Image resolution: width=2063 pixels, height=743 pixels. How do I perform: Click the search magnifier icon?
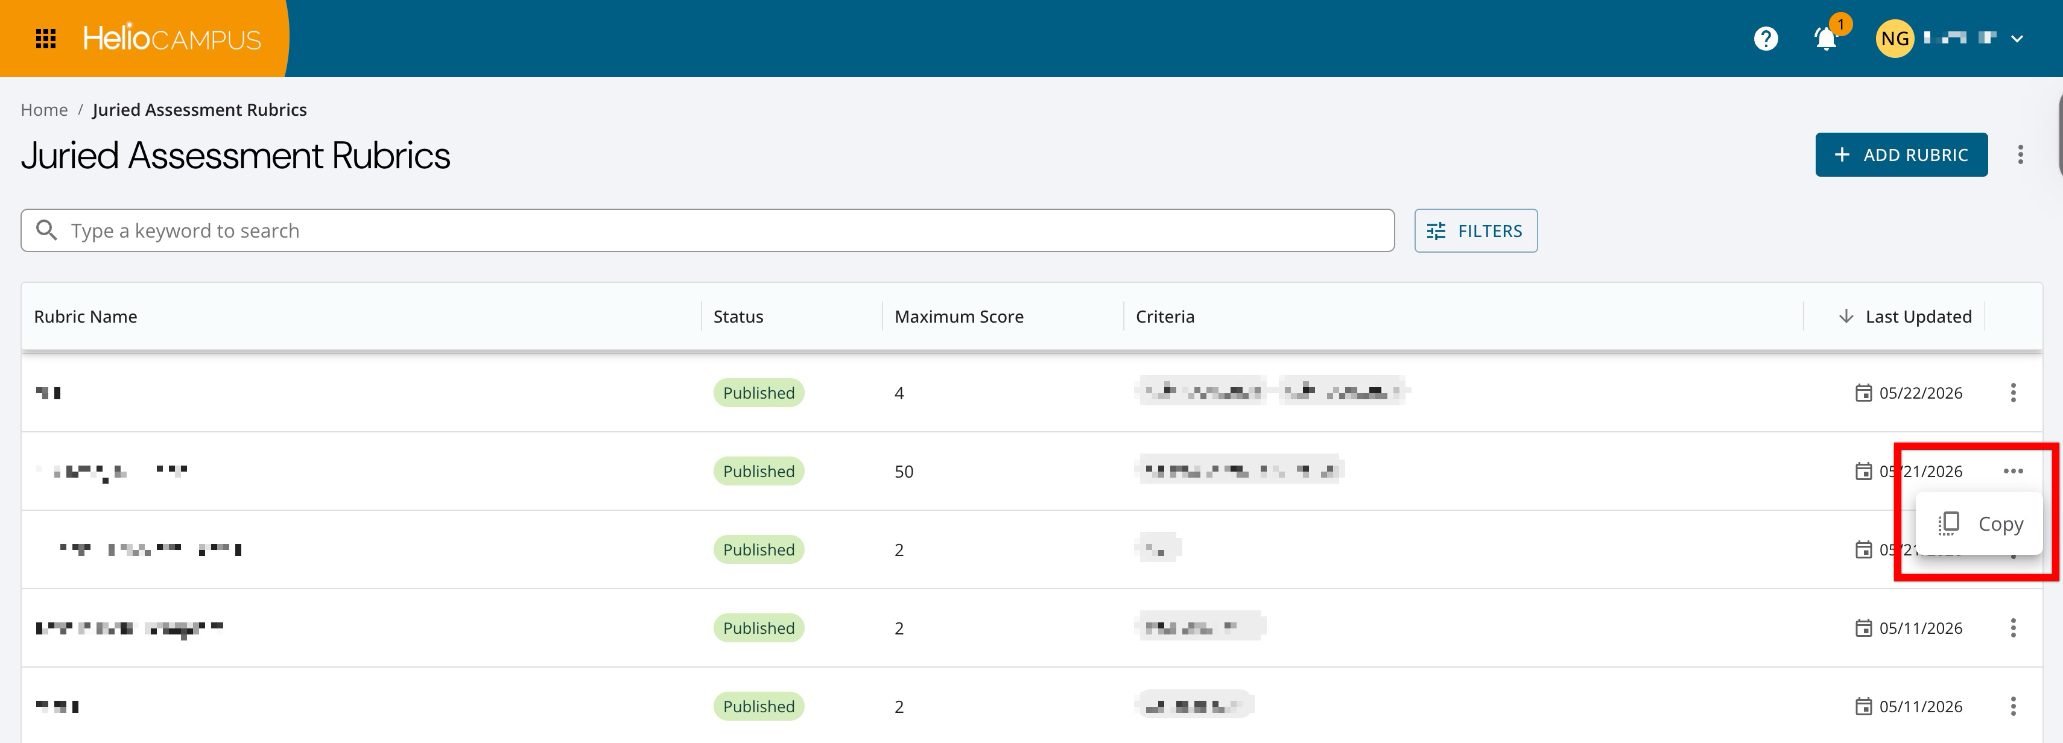[x=46, y=230]
